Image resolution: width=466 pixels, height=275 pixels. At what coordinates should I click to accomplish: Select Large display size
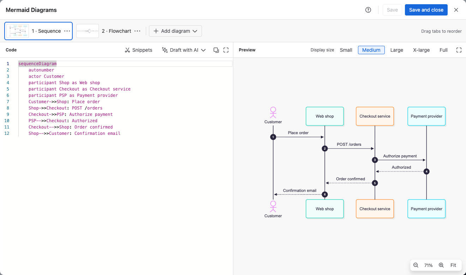pyautogui.click(x=397, y=50)
